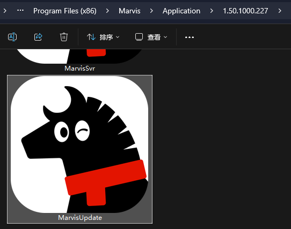The height and width of the screenshot is (229, 291).
Task: Click the Delete trash icon
Action: (64, 37)
